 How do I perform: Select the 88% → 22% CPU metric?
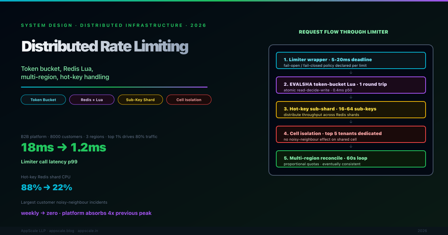pos(47,187)
